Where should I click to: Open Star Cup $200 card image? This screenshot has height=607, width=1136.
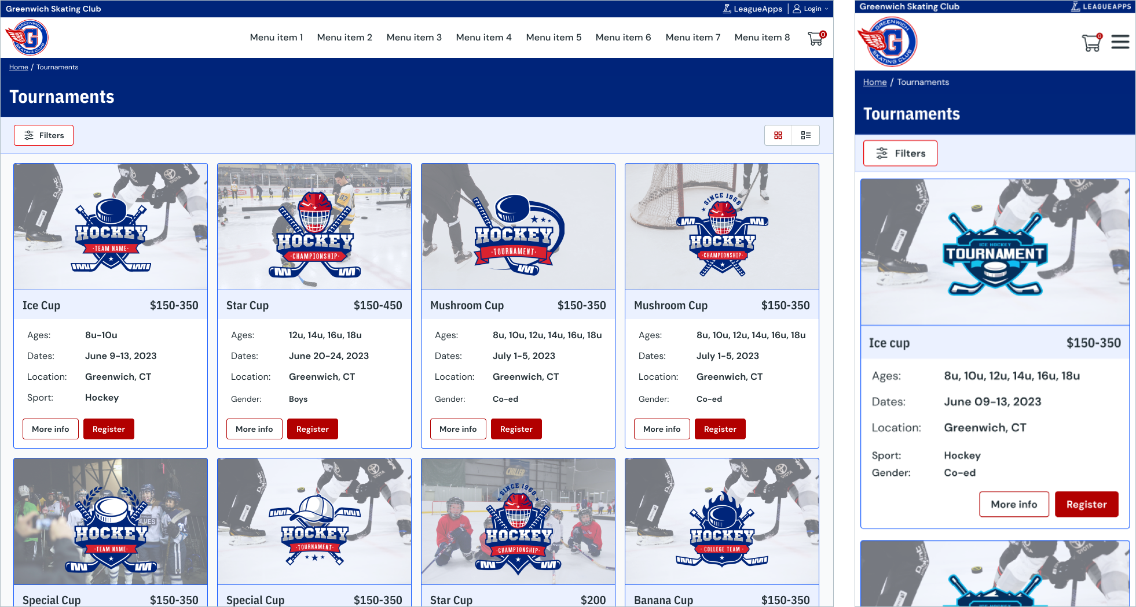coord(518,521)
